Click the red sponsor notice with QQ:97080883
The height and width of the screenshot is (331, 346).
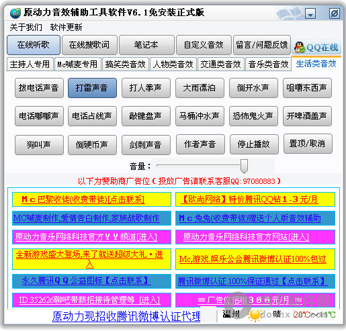click(x=179, y=181)
